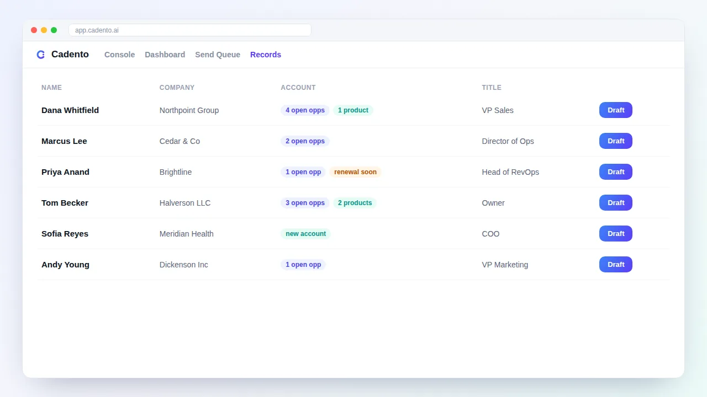Image resolution: width=707 pixels, height=397 pixels.
Task: Click the '2 products' badge
Action: [355, 203]
